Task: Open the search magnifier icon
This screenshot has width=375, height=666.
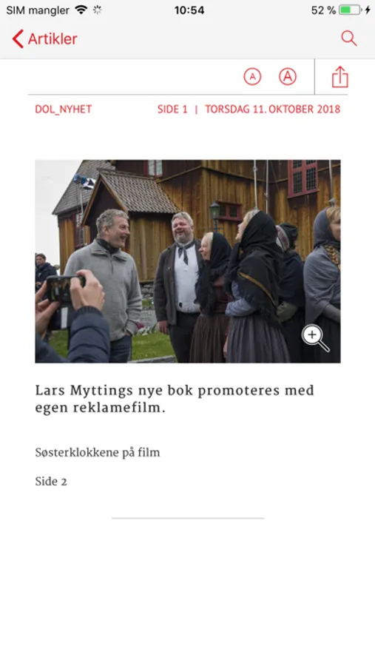Action: point(348,38)
